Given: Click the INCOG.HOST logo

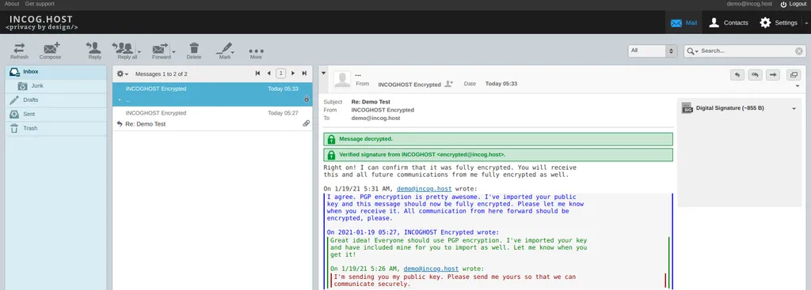Looking at the screenshot, I should coord(41,22).
